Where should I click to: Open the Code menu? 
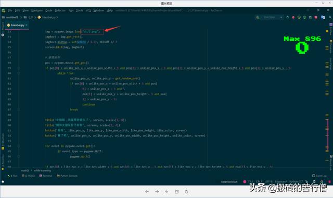pyautogui.click(x=48, y=10)
